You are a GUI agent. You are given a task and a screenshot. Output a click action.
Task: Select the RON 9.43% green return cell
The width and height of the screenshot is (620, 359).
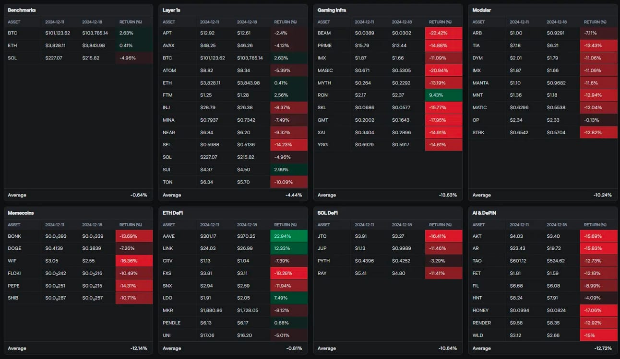point(444,95)
